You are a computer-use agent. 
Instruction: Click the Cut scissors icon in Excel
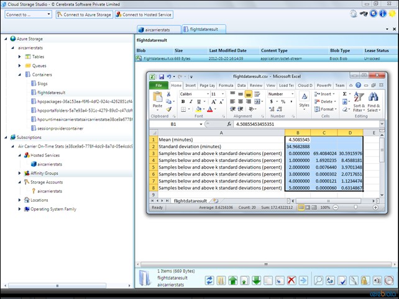168,94
